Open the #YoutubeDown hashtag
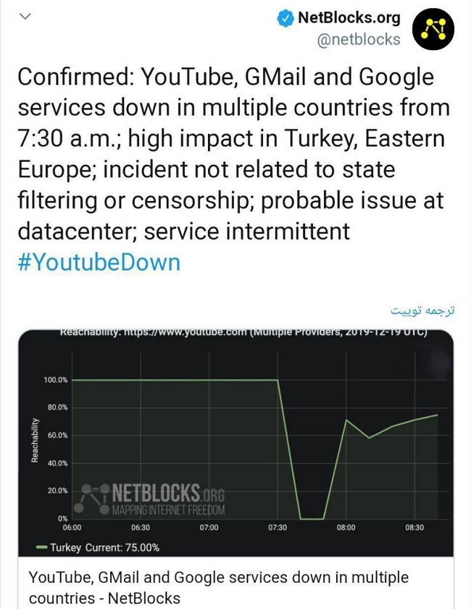 pyautogui.click(x=99, y=262)
